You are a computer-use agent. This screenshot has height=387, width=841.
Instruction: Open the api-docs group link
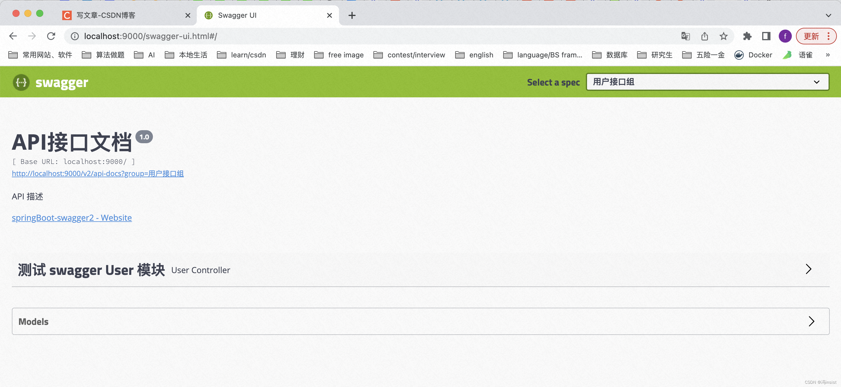[97, 173]
